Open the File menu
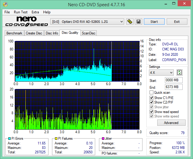193x159 pixels. point(7,12)
